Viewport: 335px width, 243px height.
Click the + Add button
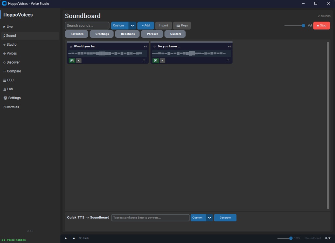(146, 25)
